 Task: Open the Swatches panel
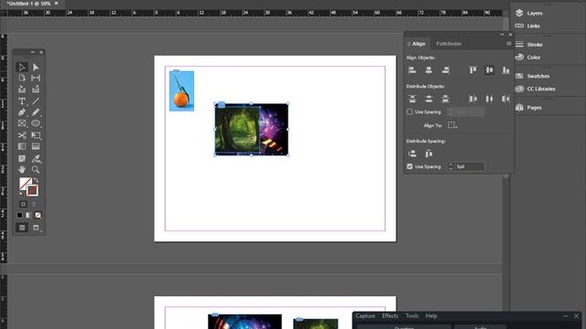tap(533, 76)
